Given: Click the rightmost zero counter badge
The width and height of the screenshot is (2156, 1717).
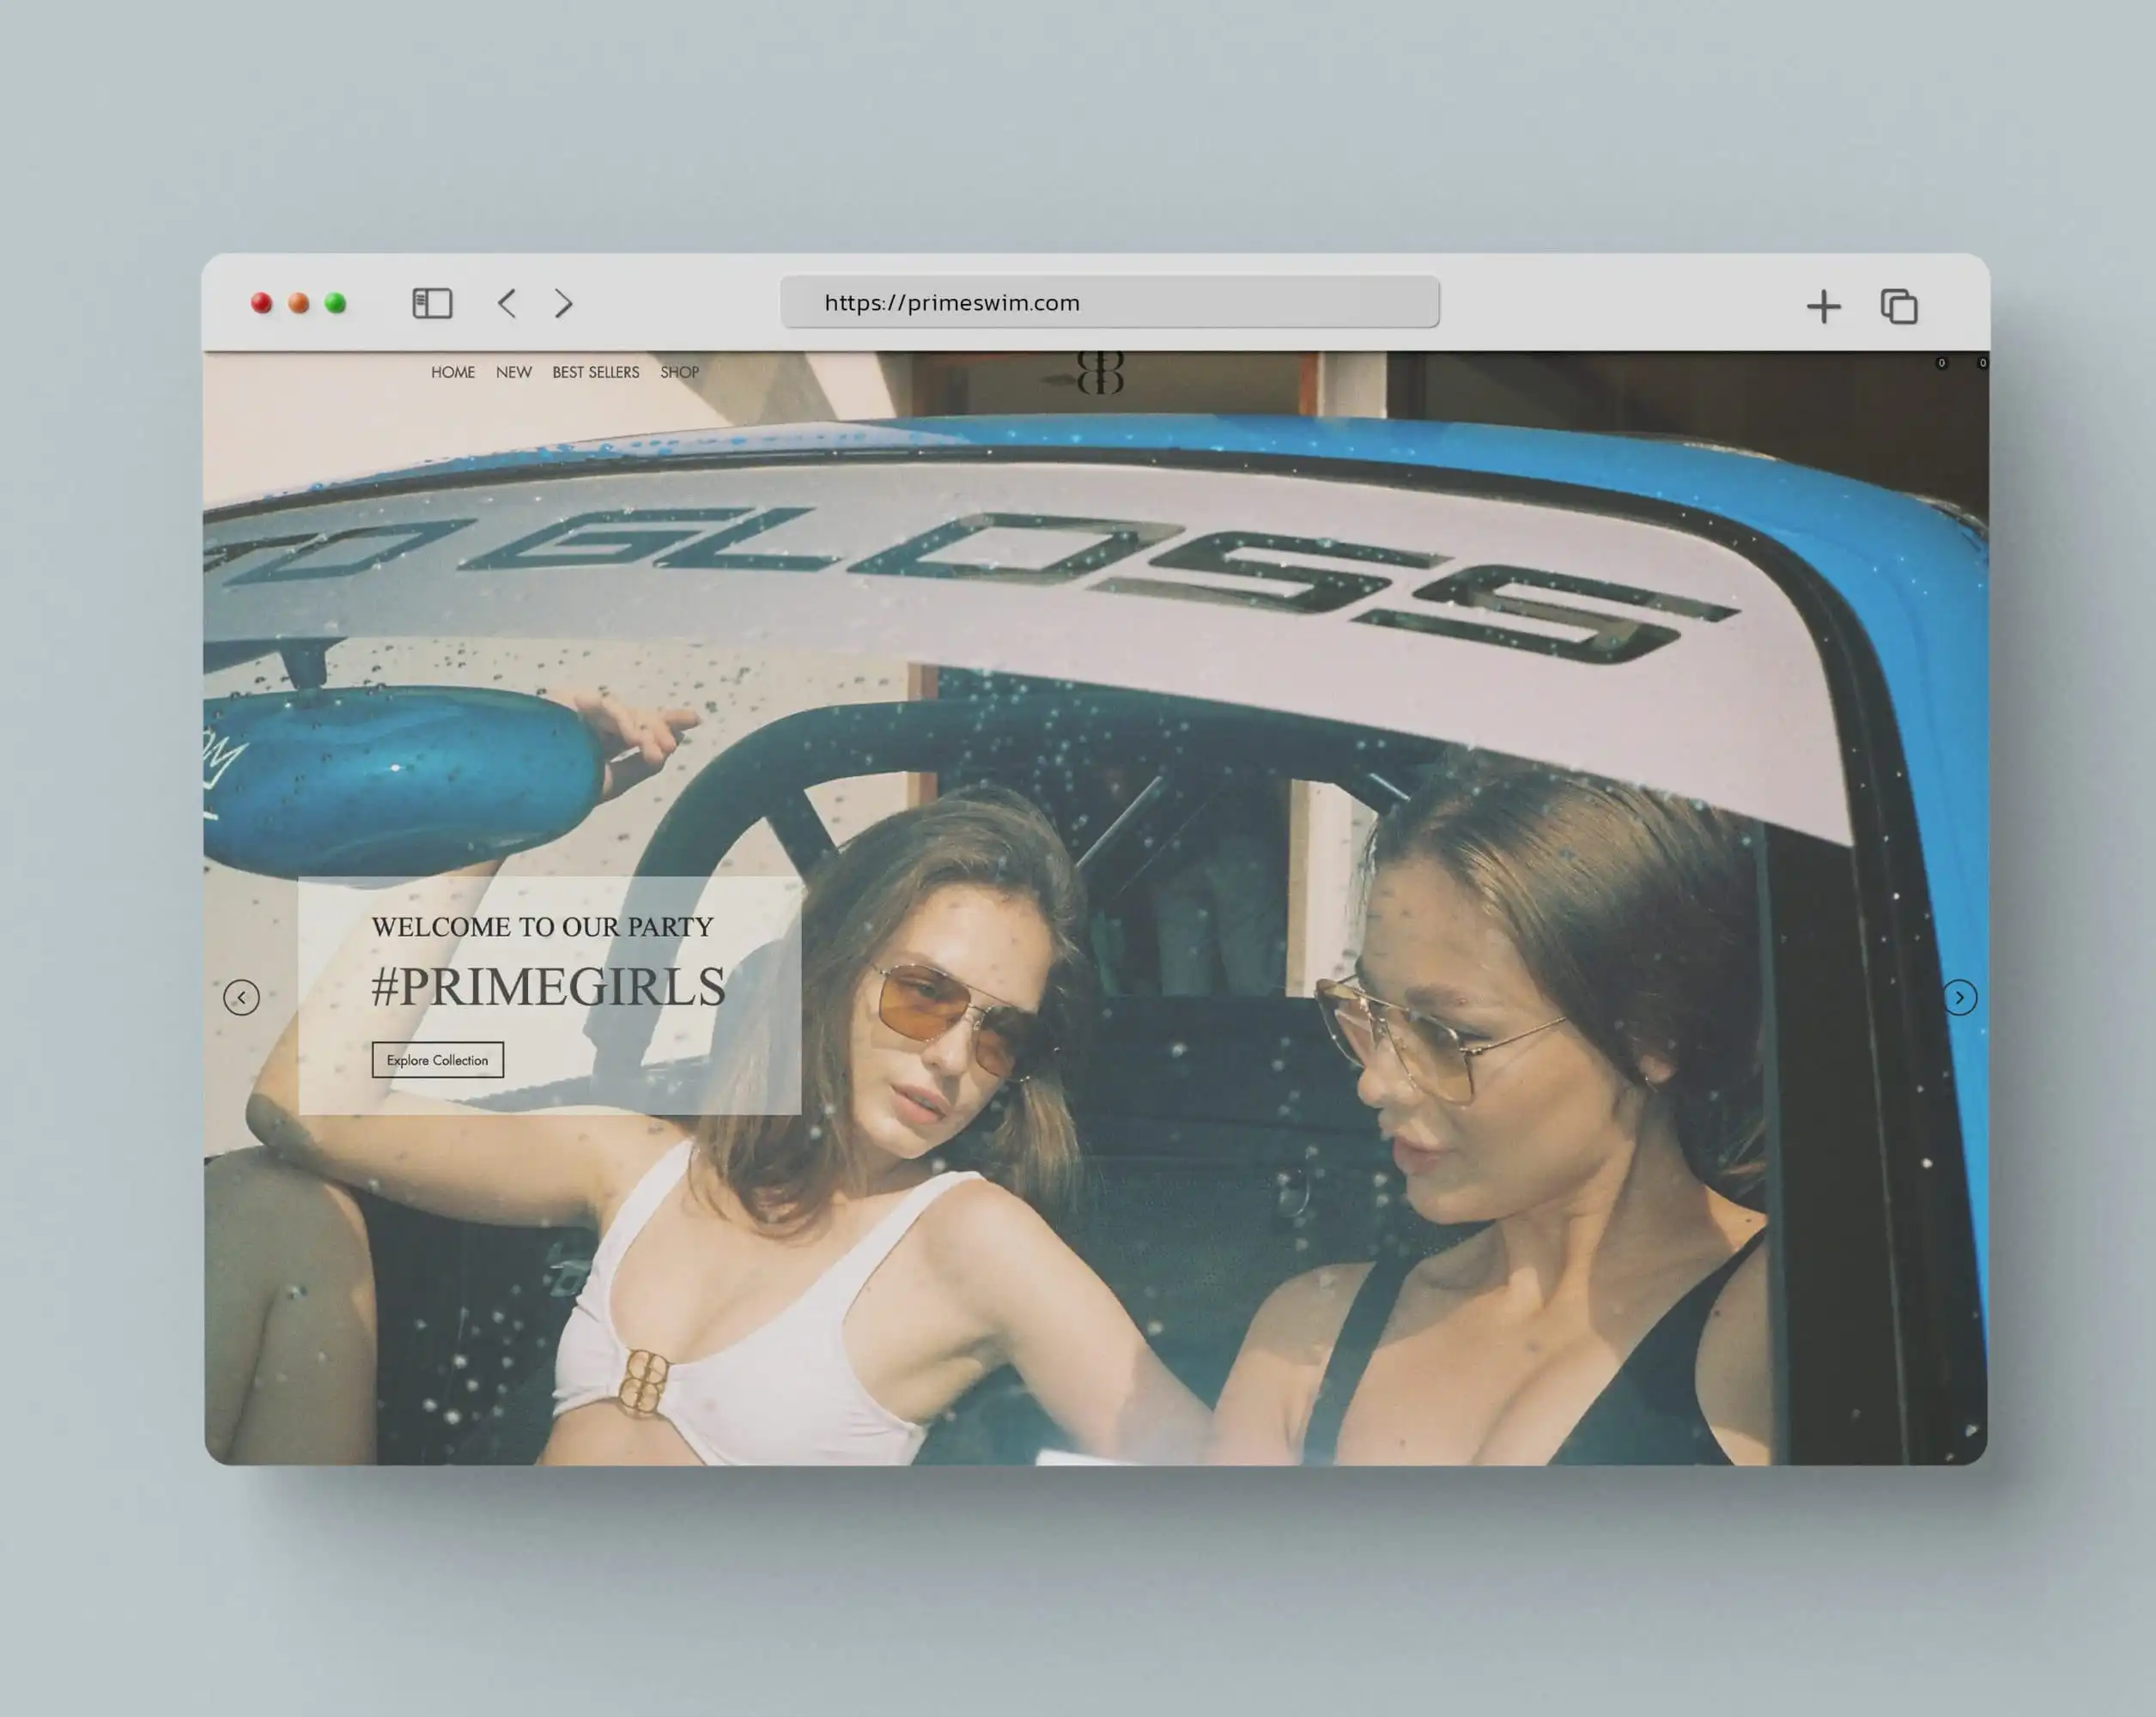Looking at the screenshot, I should (x=1982, y=363).
